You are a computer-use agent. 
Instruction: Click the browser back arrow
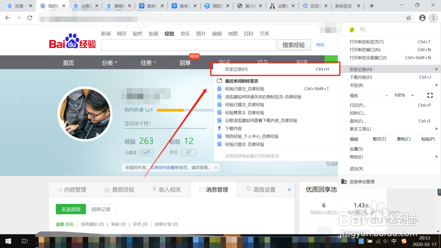7,18
